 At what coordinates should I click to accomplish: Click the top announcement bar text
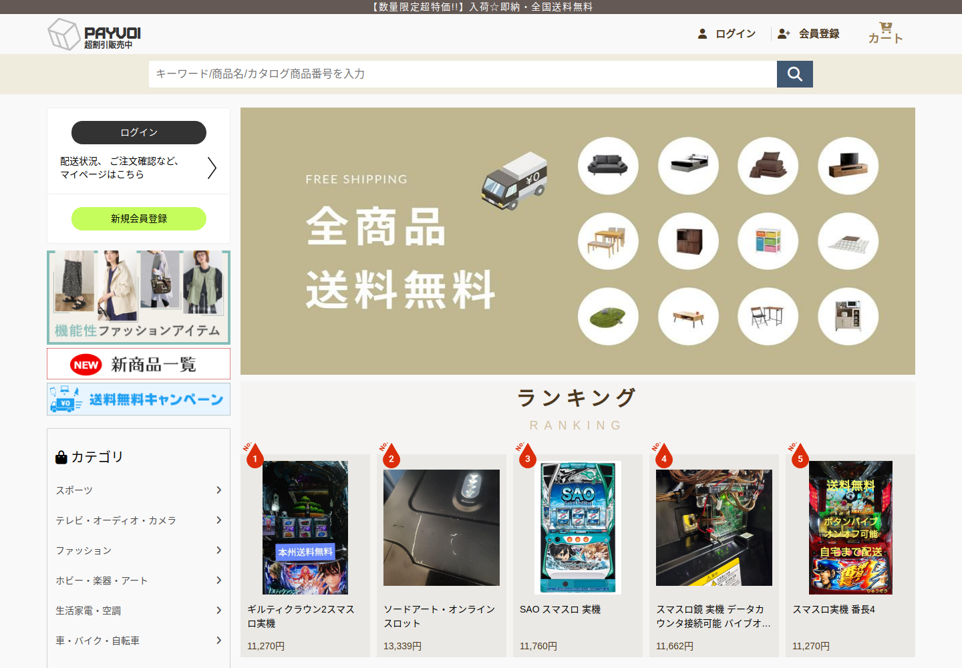[x=481, y=7]
